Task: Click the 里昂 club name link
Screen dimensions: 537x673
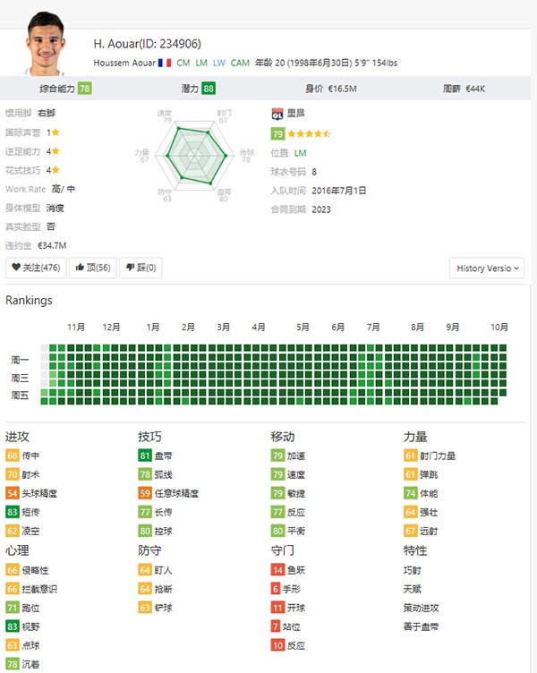Action: coord(296,114)
